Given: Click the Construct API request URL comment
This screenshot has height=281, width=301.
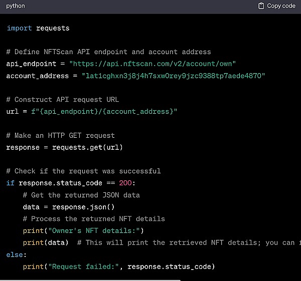Looking at the screenshot, I should (63, 100).
